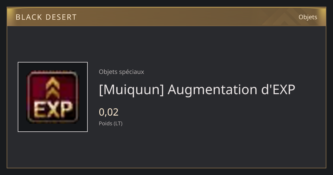Open the Objets section in the header
Viewport: 333px width, 175px height.
click(x=308, y=17)
